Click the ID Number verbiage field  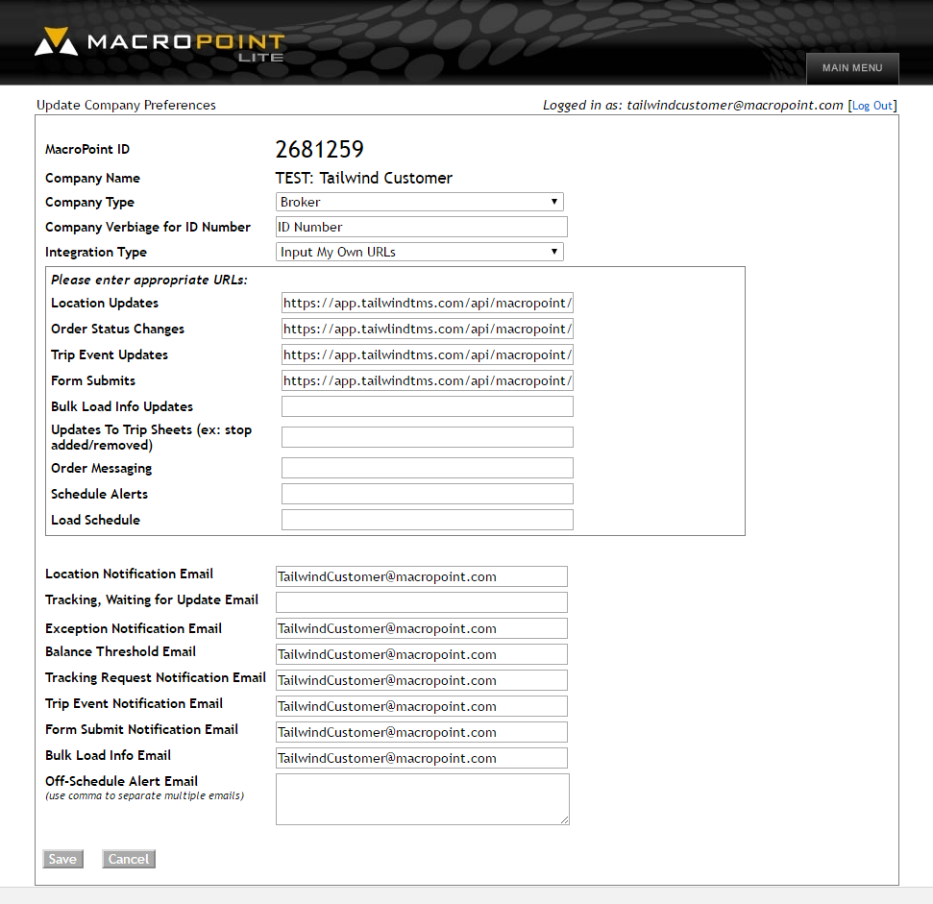pos(421,226)
